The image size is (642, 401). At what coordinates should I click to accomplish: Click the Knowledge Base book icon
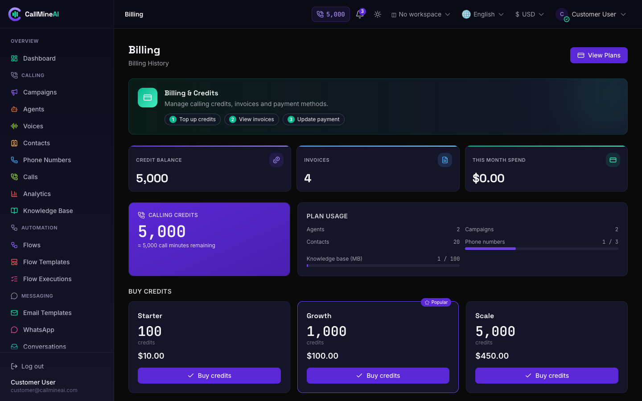(14, 211)
